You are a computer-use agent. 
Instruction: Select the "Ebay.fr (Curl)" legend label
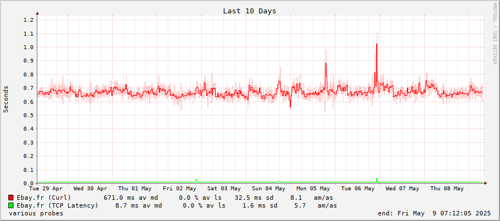coord(43,198)
